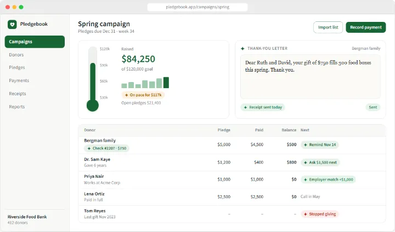Click the Balance column header
Image resolution: width=395 pixels, height=232 pixels.
click(289, 130)
